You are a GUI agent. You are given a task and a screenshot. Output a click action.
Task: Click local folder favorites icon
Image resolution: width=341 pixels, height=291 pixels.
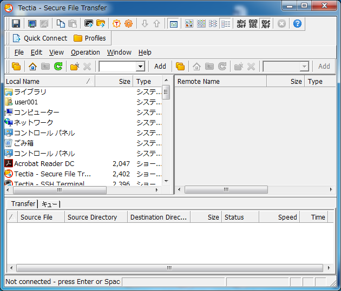point(16,67)
